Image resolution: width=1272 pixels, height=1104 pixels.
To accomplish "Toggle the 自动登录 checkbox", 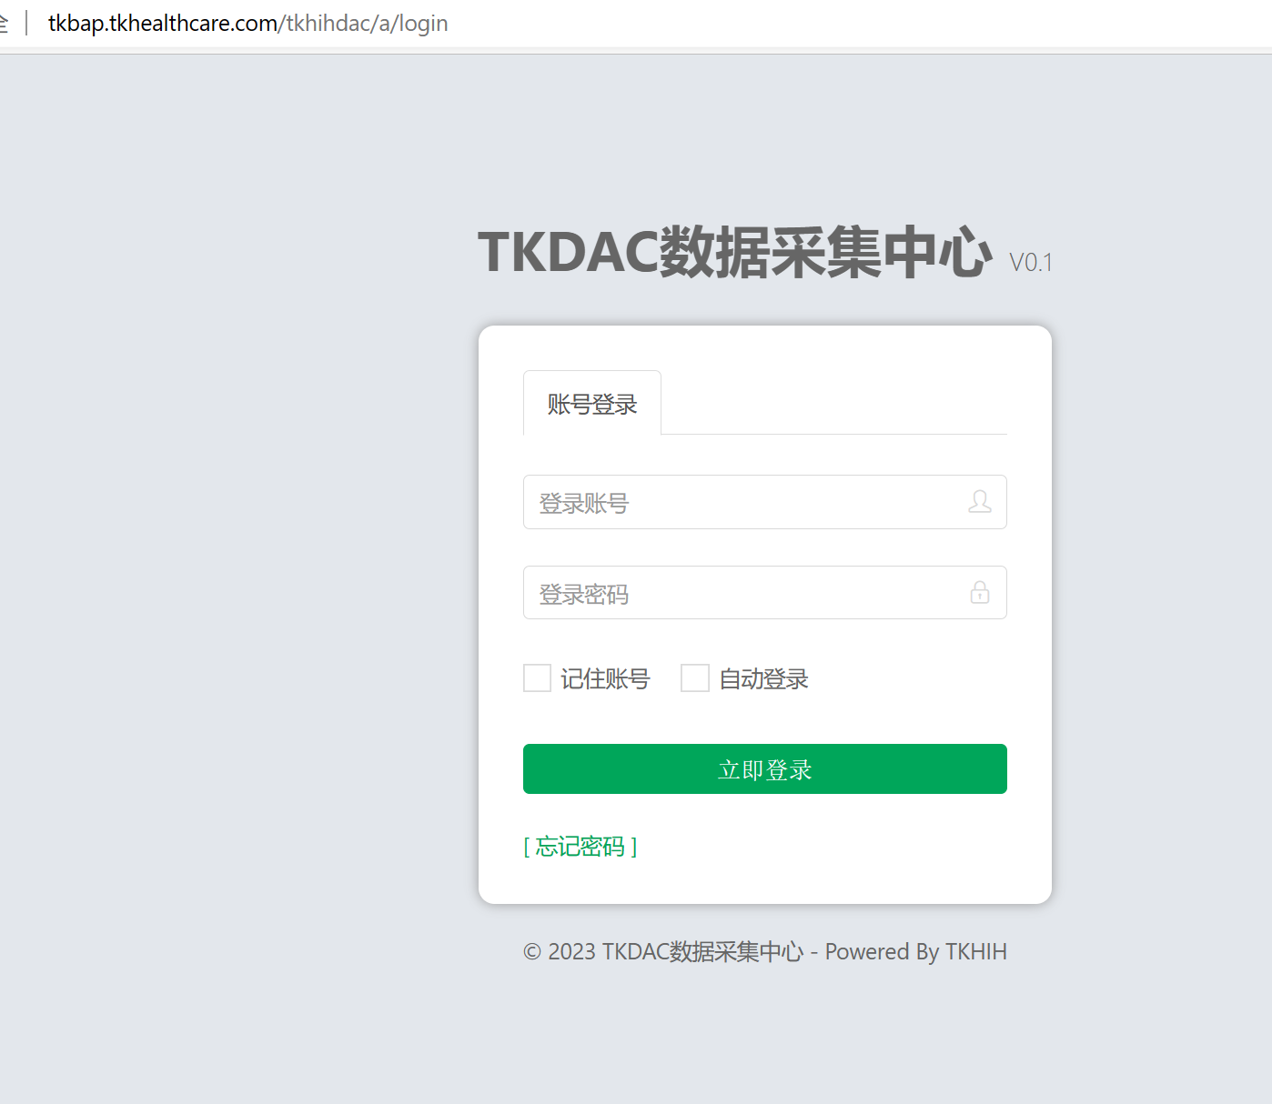I will [x=695, y=677].
